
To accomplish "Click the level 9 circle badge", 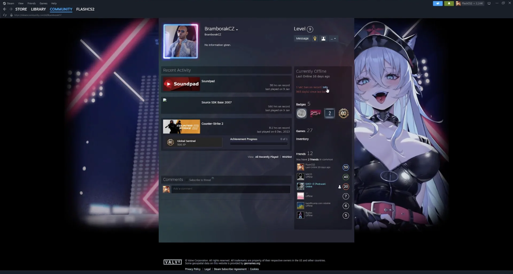I will coord(310,29).
